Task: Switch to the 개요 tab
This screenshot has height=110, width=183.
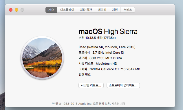Action: pos(51,10)
